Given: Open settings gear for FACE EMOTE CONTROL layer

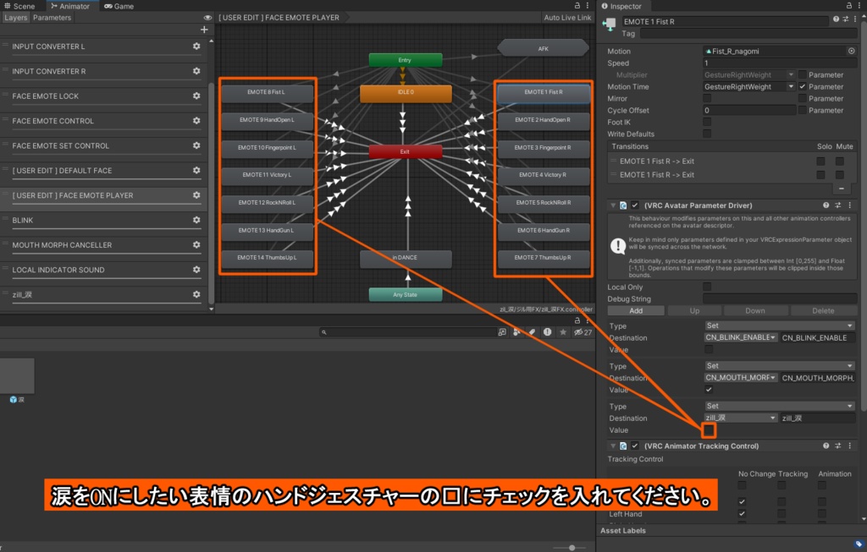Looking at the screenshot, I should click(196, 121).
